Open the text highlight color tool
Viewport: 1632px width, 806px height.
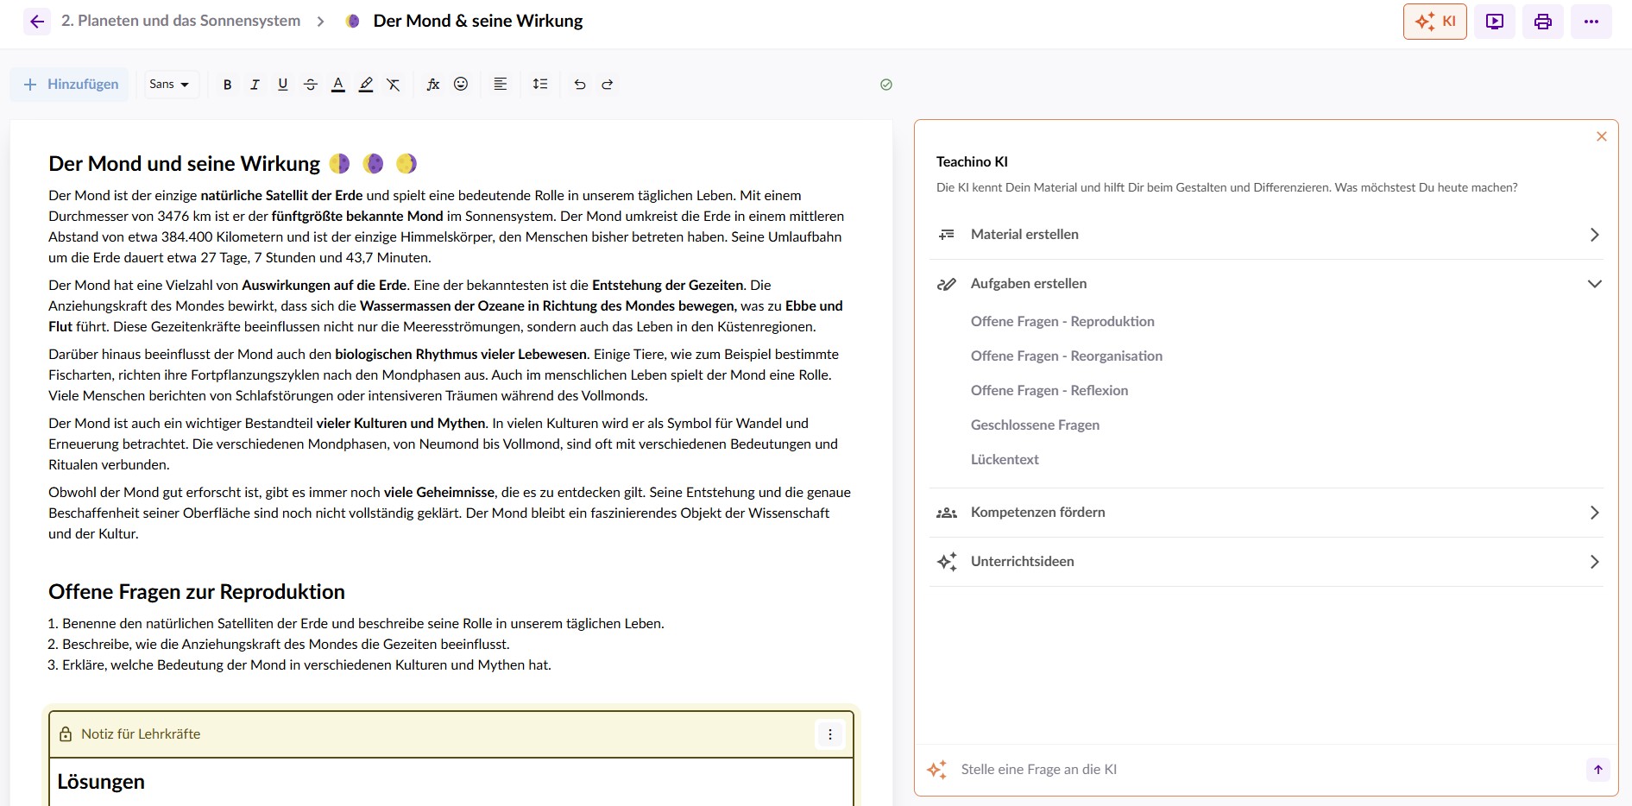[x=366, y=84]
